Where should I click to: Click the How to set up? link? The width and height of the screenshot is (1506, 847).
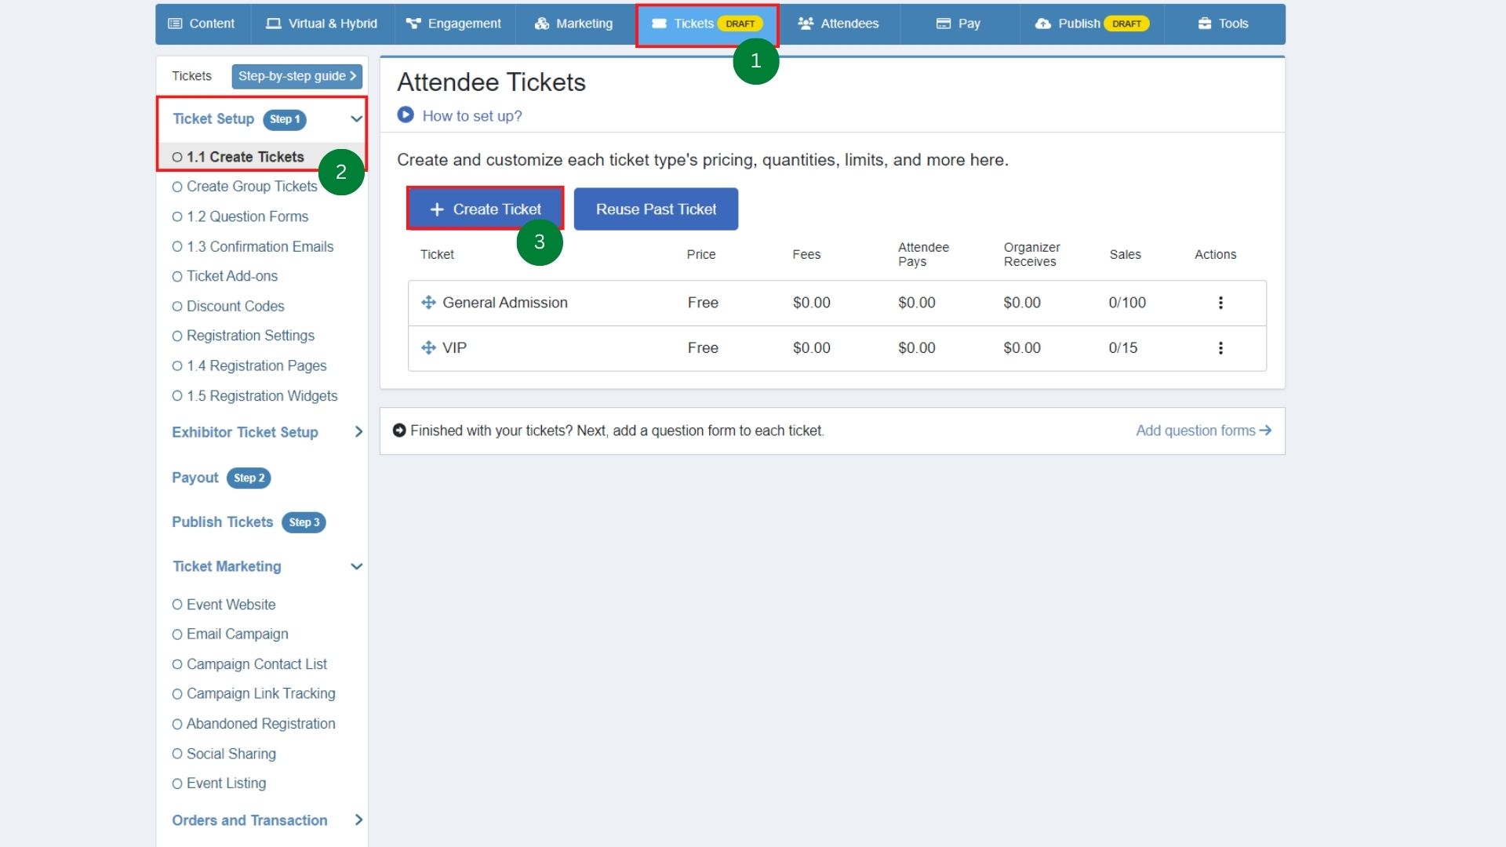tap(472, 116)
